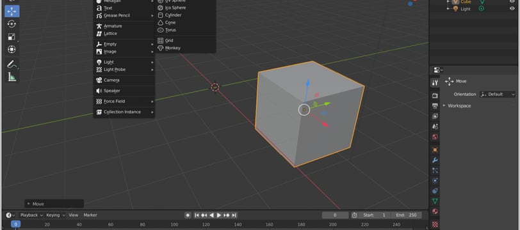Toggle the use preview range clock icon
The image size is (520, 230).
[x=354, y=215]
